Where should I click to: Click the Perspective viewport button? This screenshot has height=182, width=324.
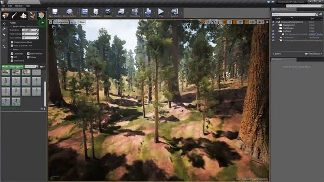61,22
